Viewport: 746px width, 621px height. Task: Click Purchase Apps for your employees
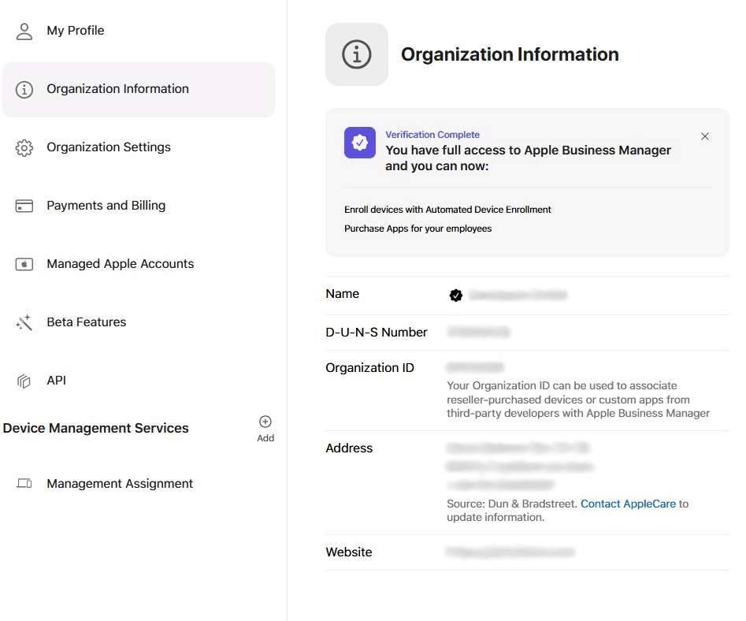pyautogui.click(x=418, y=229)
